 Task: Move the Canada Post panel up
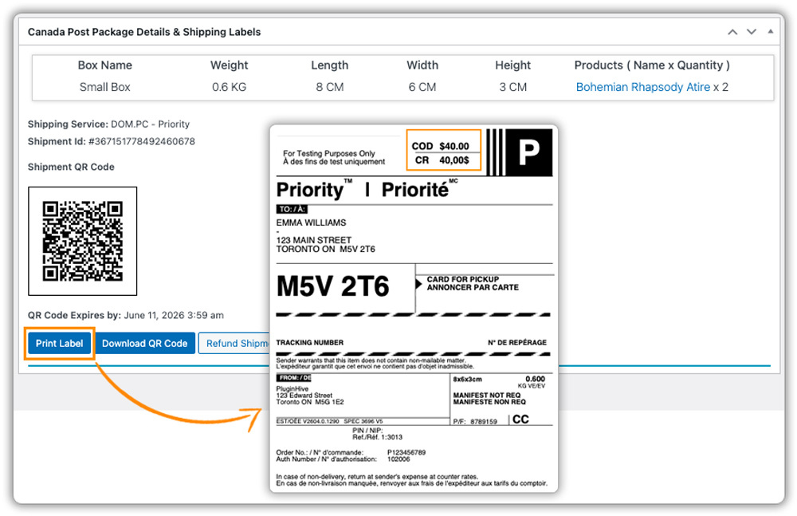point(732,32)
